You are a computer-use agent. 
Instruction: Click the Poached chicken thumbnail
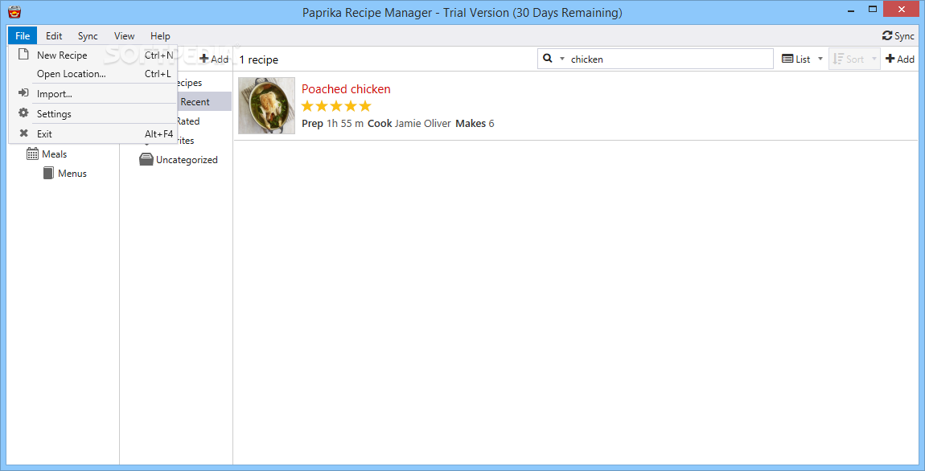tap(267, 105)
